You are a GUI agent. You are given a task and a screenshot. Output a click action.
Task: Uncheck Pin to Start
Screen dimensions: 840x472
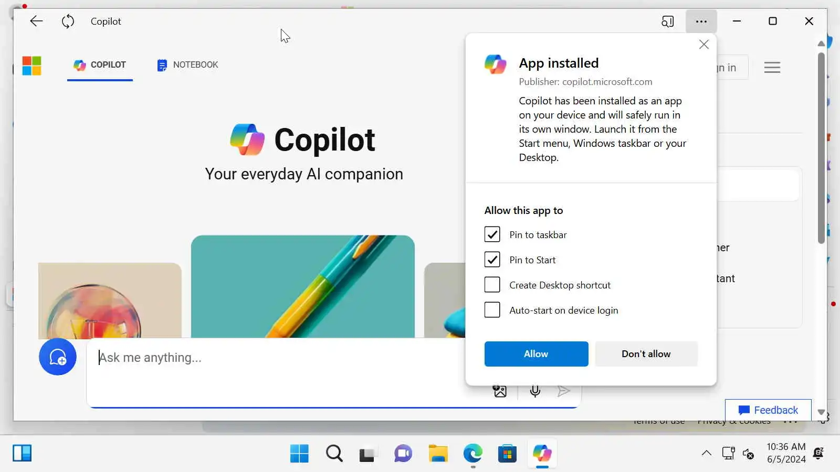(492, 260)
